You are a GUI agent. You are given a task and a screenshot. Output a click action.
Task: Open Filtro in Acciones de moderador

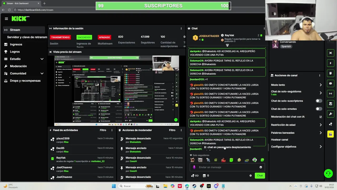tap(172, 130)
